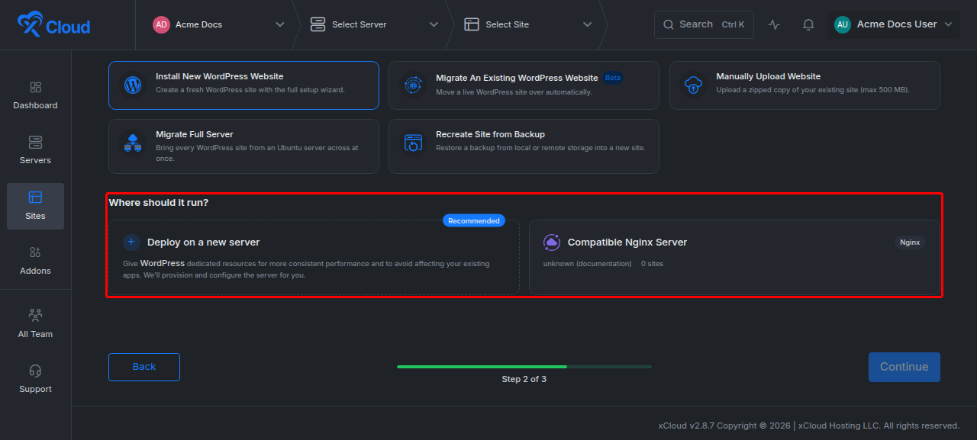This screenshot has height=440, width=977.
Task: Go to All Team in the sidebar
Action: pyautogui.click(x=35, y=324)
